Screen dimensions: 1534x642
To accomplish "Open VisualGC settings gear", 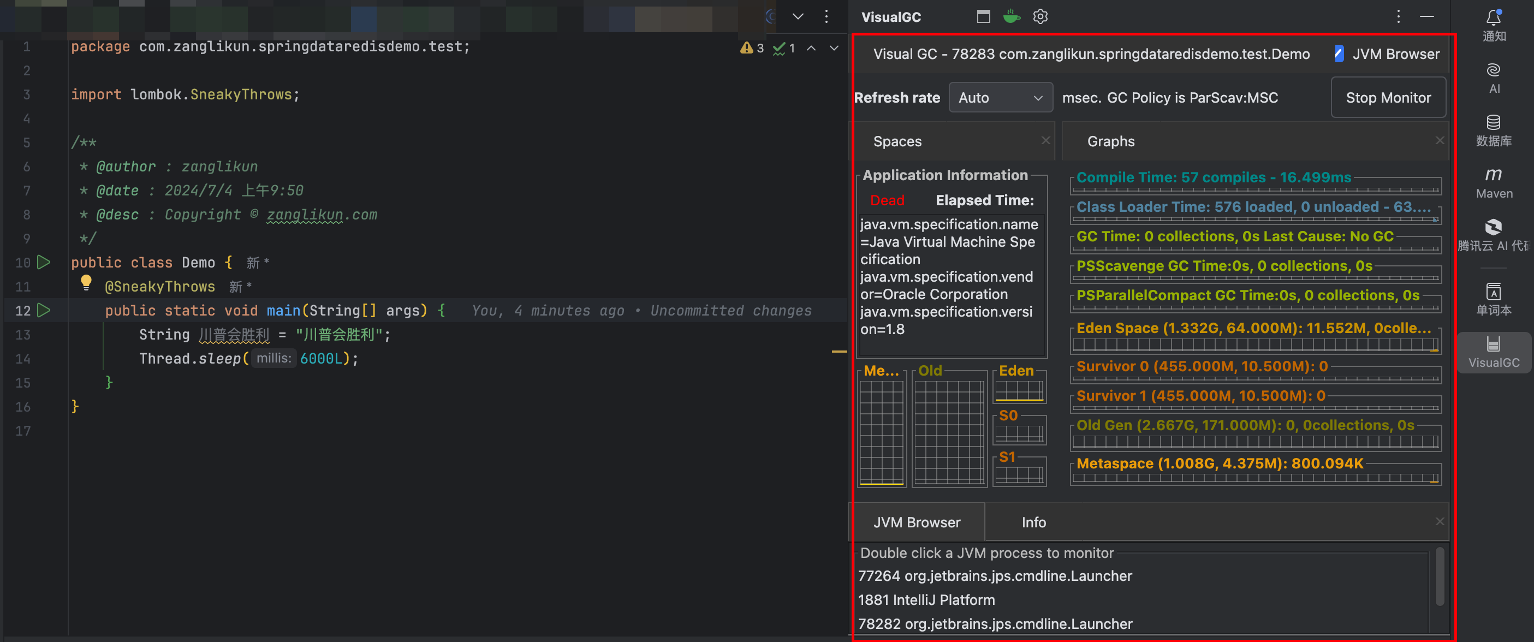I will (x=1040, y=17).
